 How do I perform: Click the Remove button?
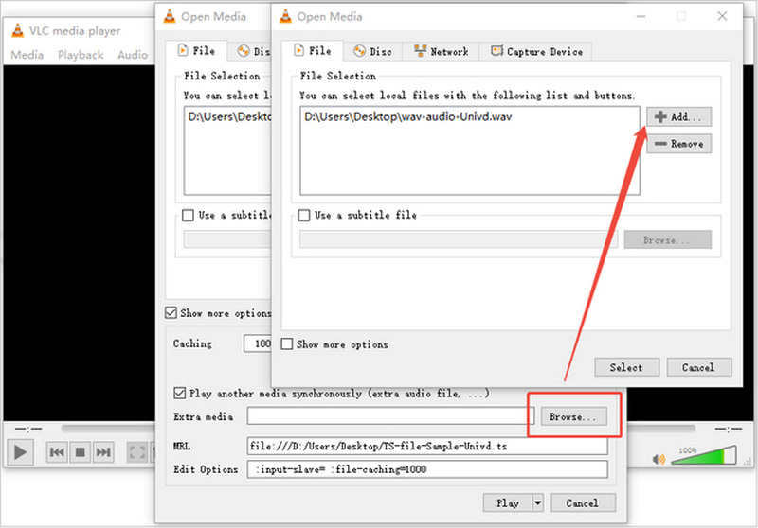click(678, 144)
